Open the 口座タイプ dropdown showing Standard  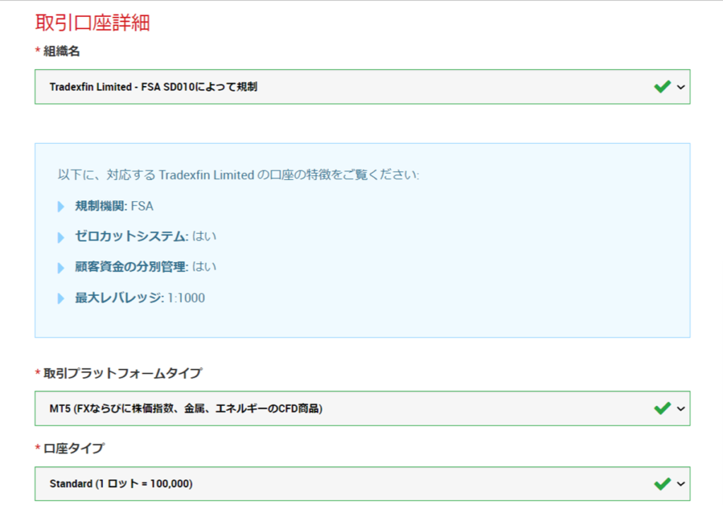pos(362,484)
